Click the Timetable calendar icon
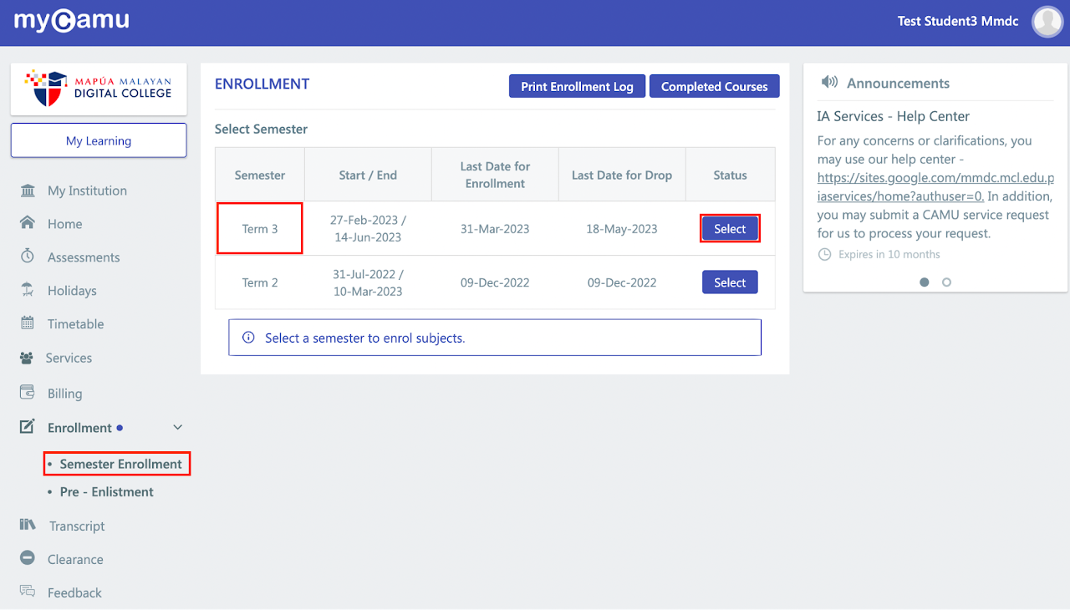The width and height of the screenshot is (1070, 610). [x=28, y=323]
